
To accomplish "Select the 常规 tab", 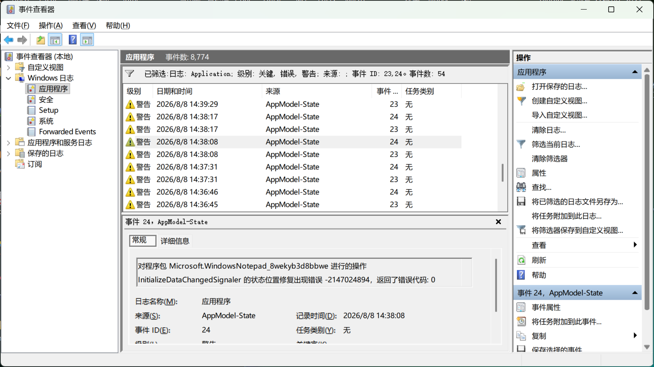I will tap(142, 240).
